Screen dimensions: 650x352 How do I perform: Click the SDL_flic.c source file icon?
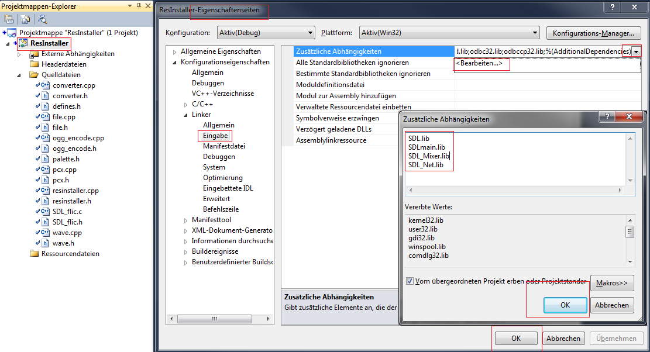pyautogui.click(x=45, y=212)
